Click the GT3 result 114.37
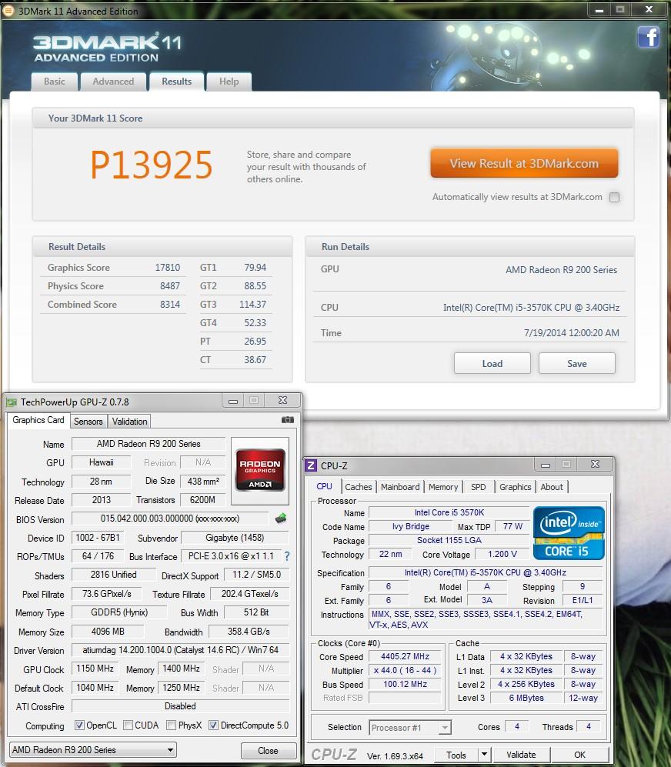This screenshot has height=767, width=671. tap(252, 304)
